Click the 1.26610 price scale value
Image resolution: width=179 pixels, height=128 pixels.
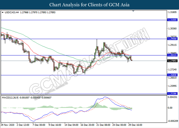(172, 78)
